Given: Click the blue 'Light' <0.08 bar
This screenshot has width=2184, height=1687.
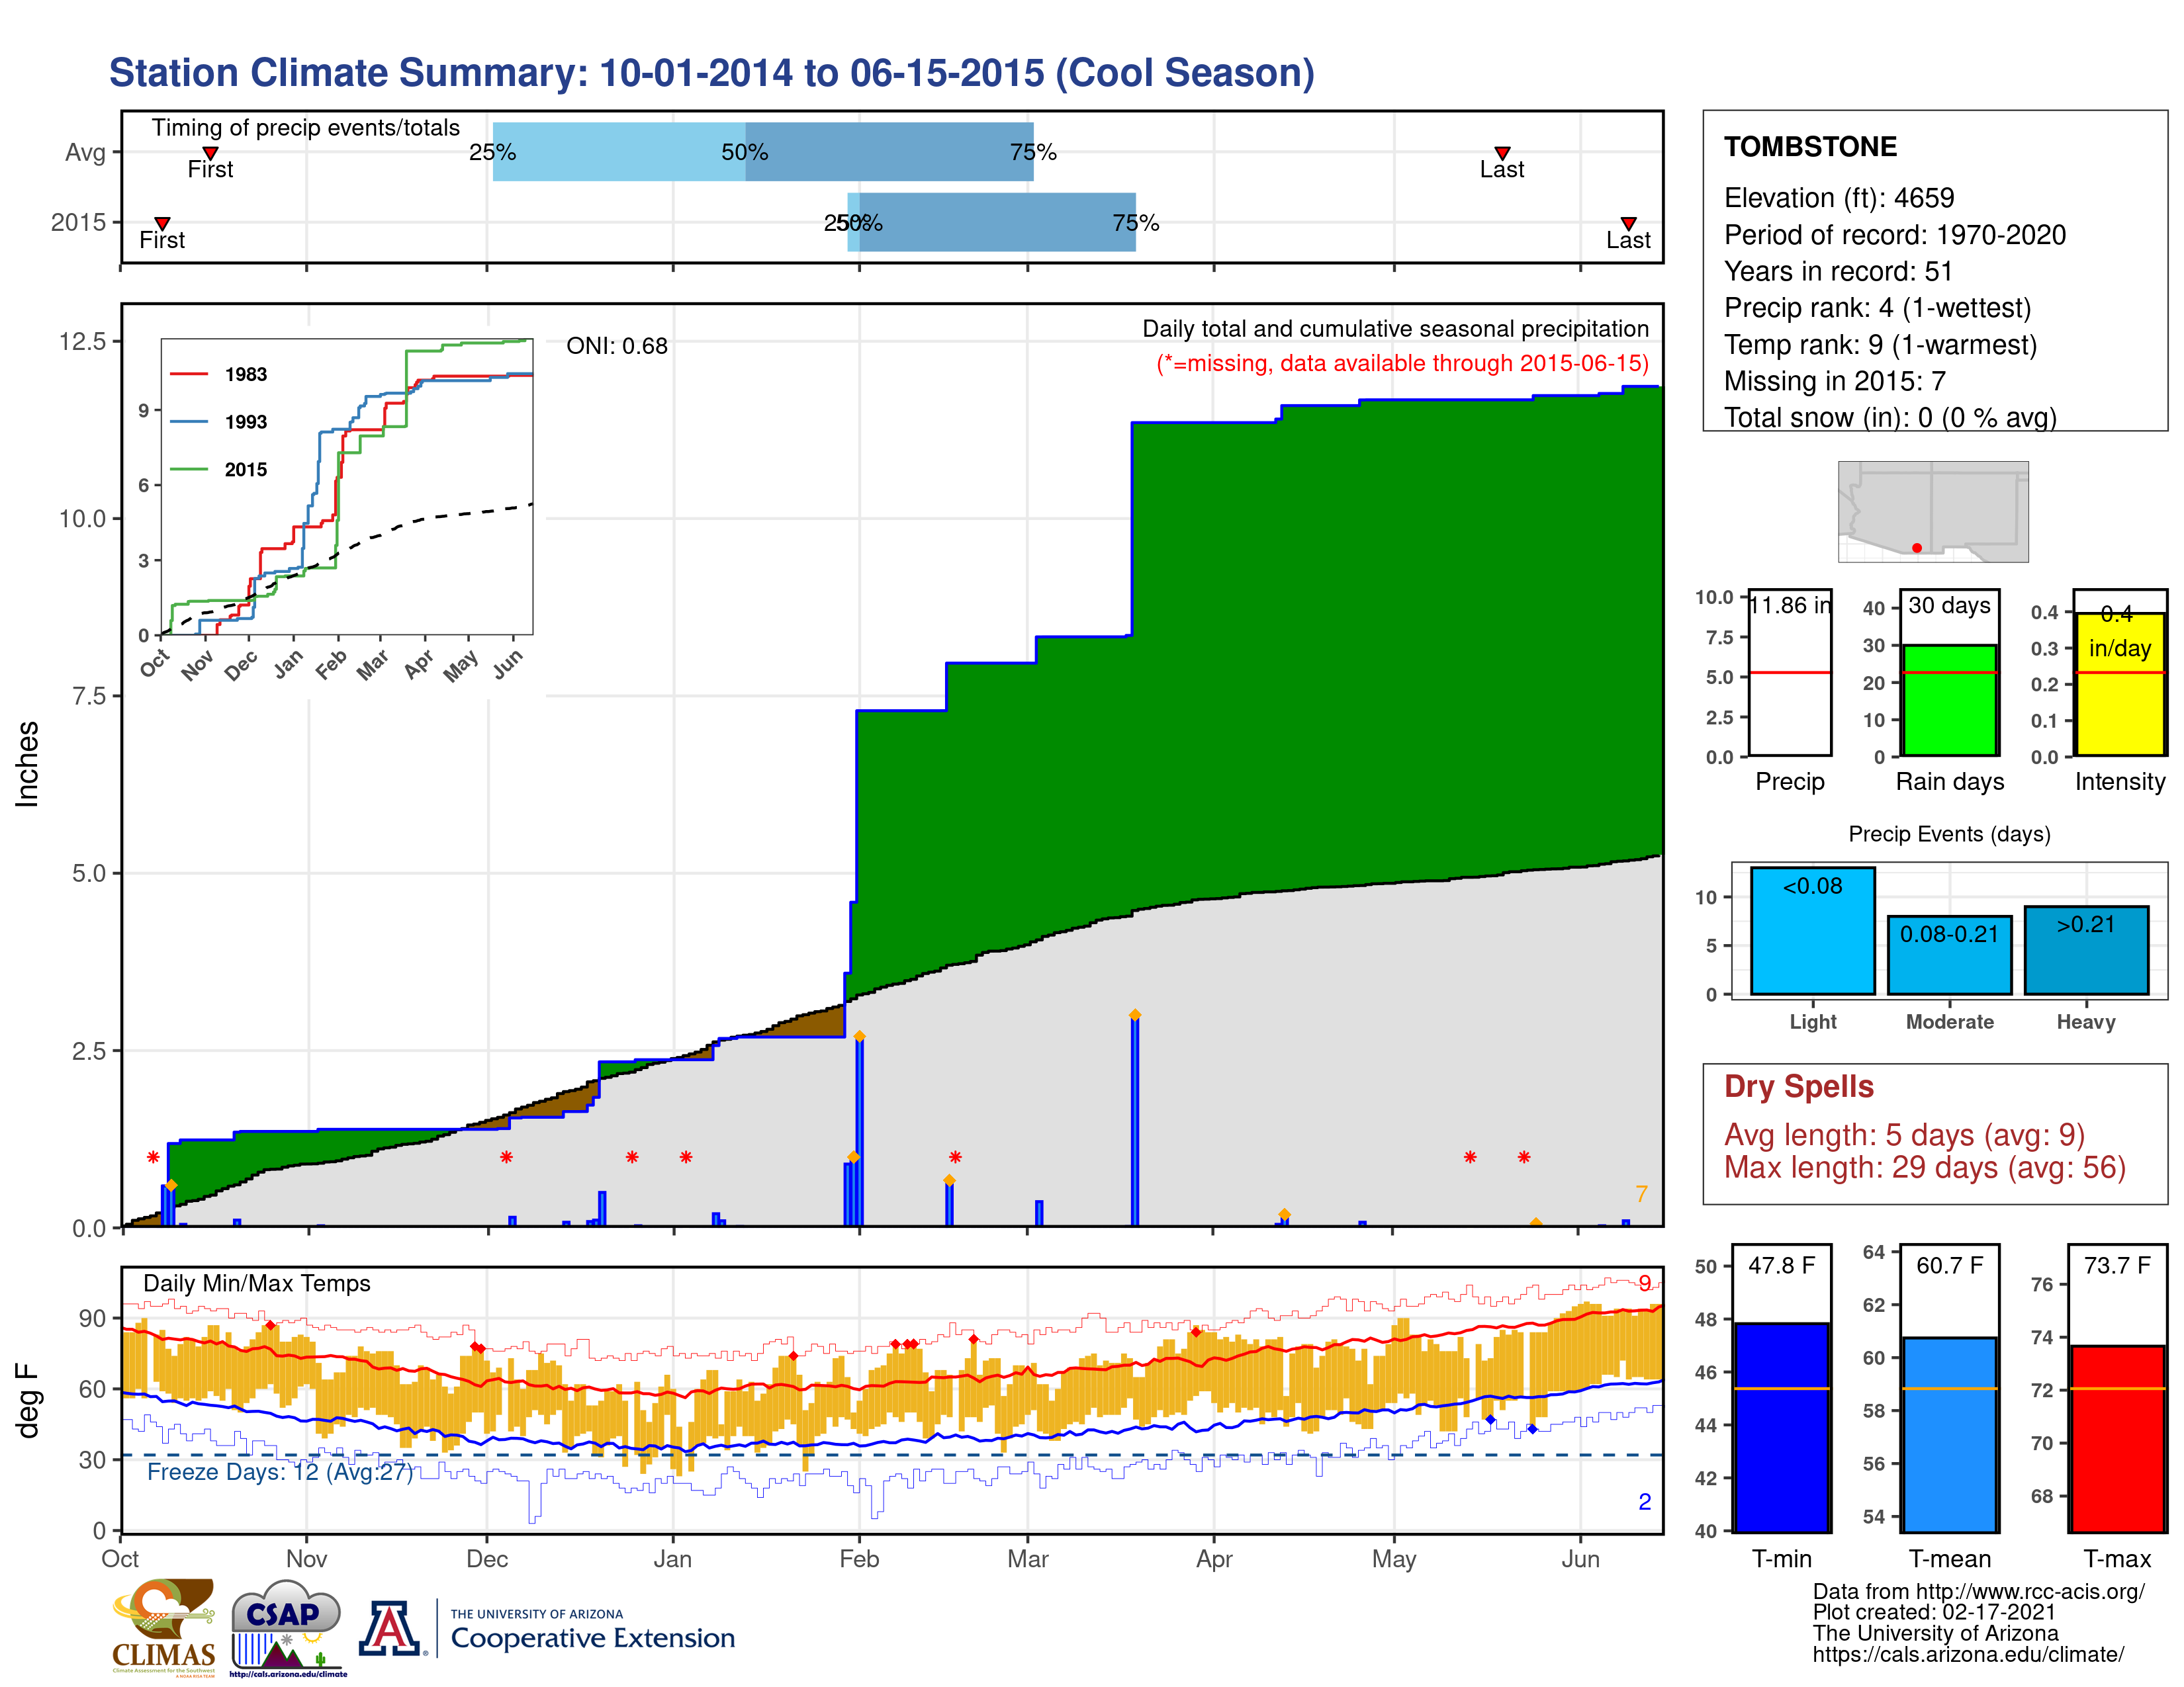Looking at the screenshot, I should click(x=1812, y=930).
